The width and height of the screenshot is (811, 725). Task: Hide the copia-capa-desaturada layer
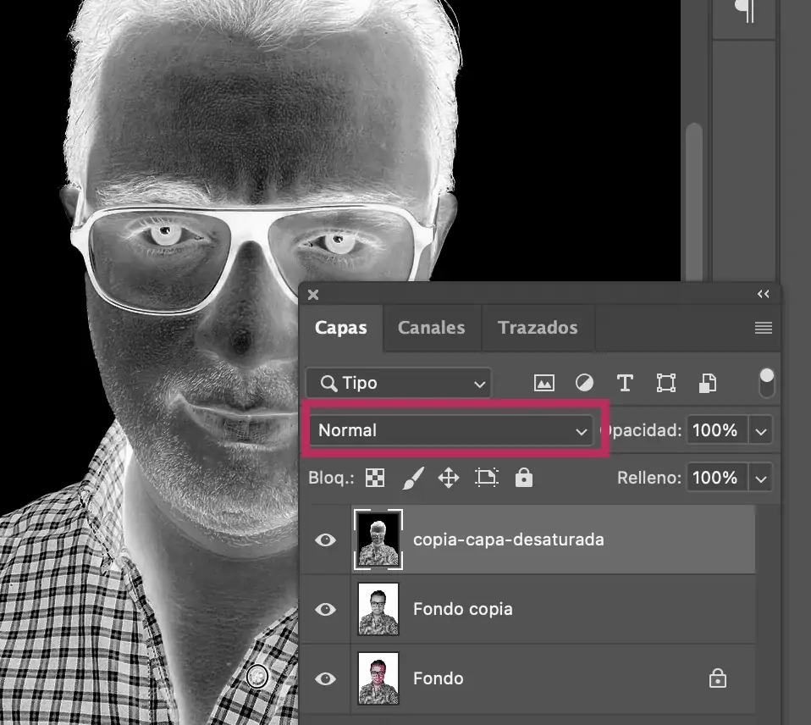[325, 540]
